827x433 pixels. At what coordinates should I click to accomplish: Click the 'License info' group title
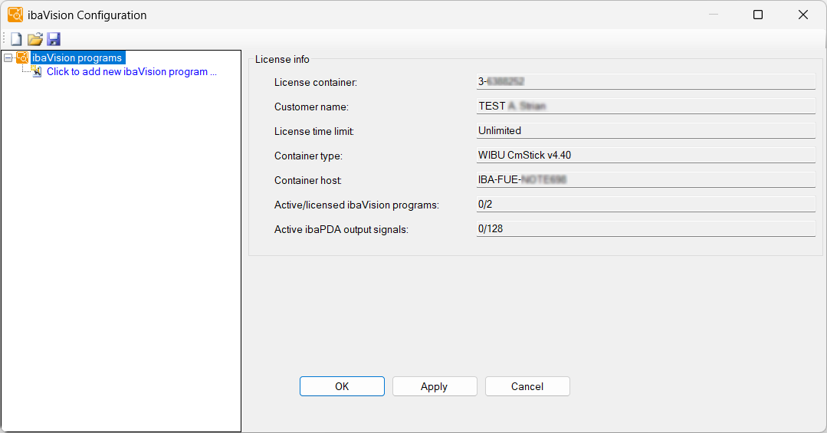coord(282,60)
